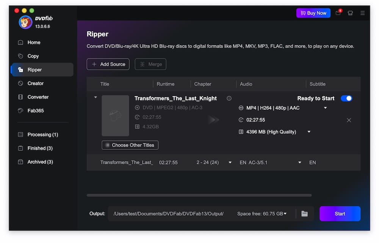Click the DVDFab mascot logo
Viewport: 379px width, 243px height.
pos(25,22)
